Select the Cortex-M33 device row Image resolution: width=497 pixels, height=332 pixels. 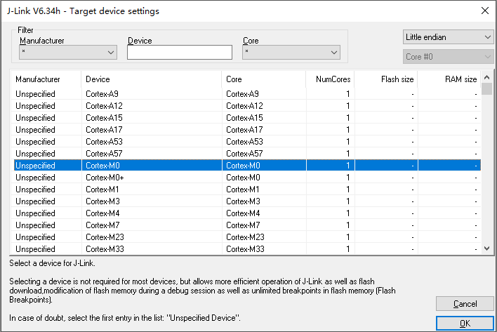point(246,249)
